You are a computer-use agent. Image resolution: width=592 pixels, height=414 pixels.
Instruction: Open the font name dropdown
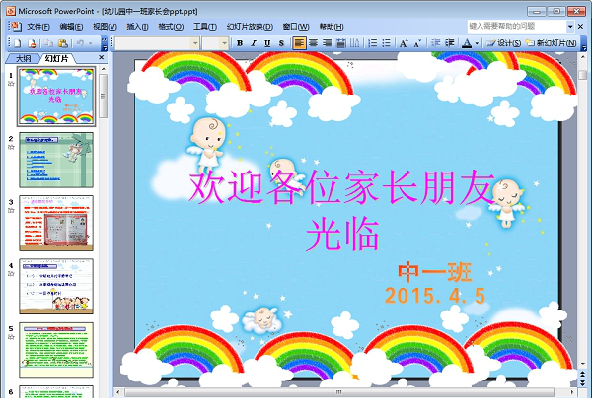(x=195, y=43)
